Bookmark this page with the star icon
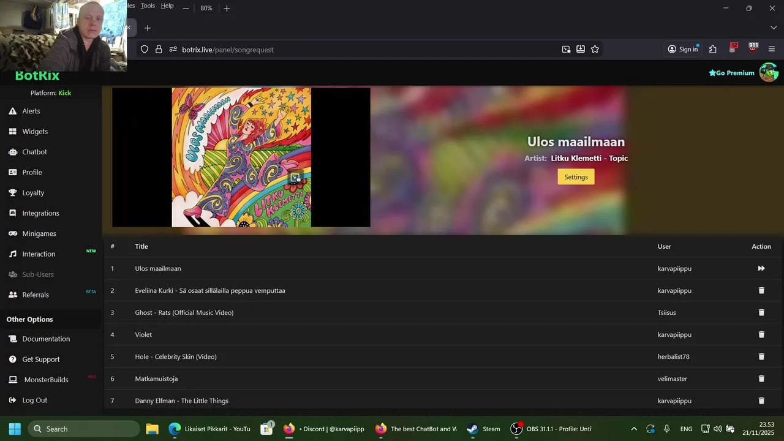This screenshot has width=784, height=441. tap(595, 50)
